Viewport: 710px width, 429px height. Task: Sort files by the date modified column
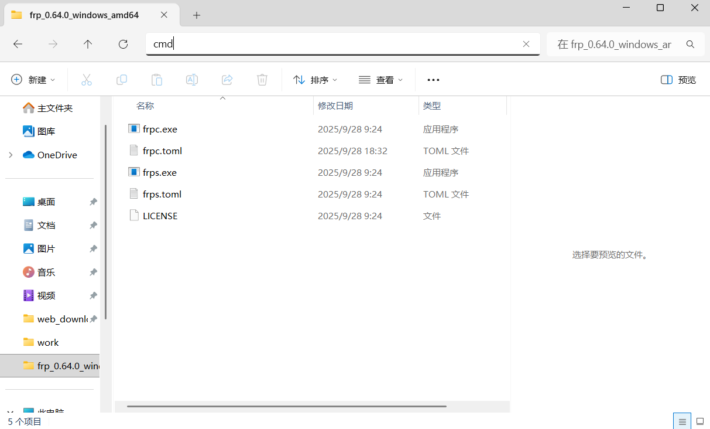point(335,106)
